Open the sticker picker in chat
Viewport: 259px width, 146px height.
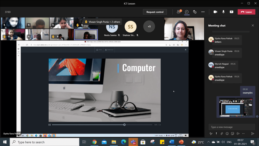(232, 133)
